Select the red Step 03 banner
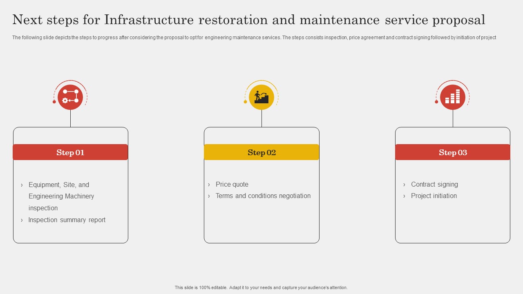523x294 pixels. click(x=453, y=152)
